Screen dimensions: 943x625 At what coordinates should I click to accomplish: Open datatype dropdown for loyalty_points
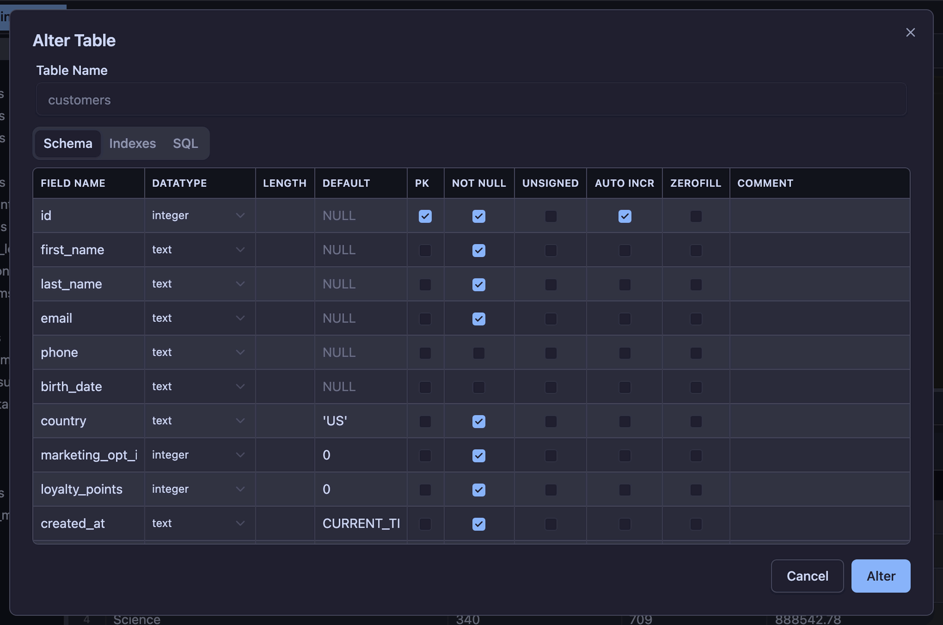199,489
